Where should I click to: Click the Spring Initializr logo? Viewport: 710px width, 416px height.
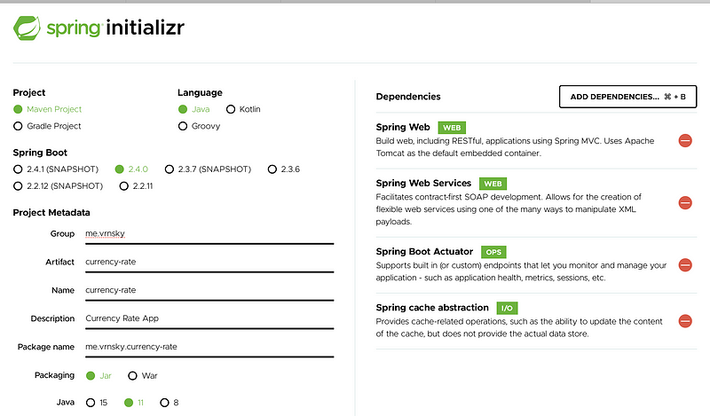[x=99, y=28]
